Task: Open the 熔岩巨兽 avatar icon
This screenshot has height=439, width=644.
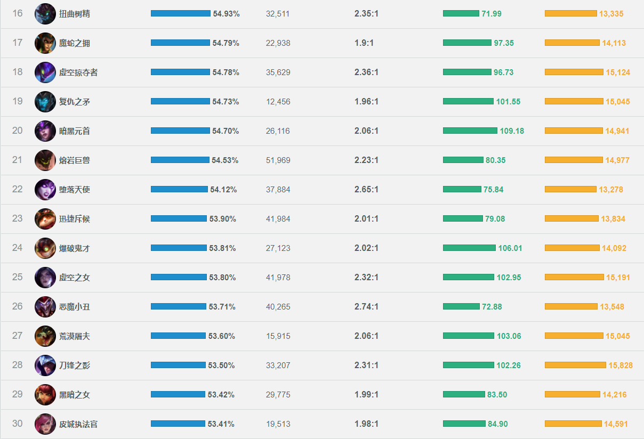Action: click(x=45, y=160)
